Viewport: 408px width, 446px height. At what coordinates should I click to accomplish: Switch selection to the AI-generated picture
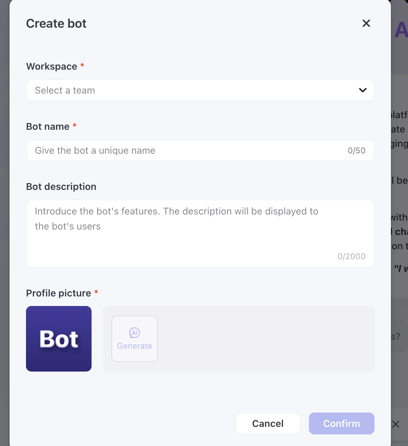point(134,339)
